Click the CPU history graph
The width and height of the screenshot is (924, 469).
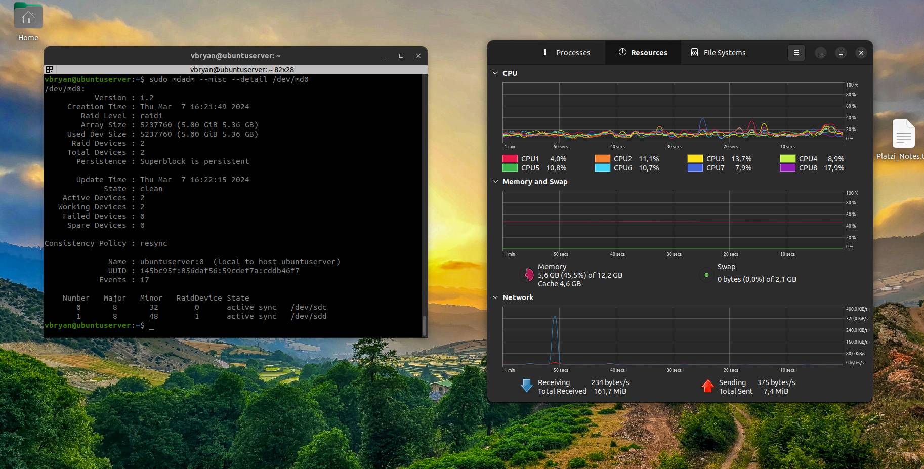(x=673, y=111)
